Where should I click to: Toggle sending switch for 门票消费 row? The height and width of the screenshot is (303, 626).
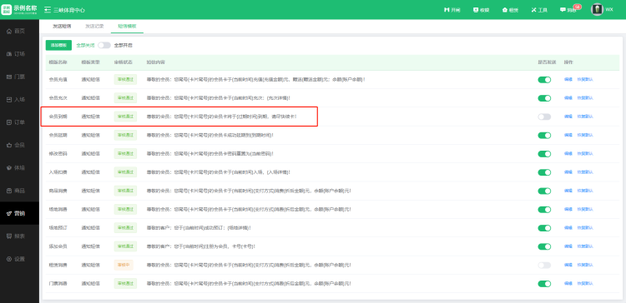click(544, 284)
